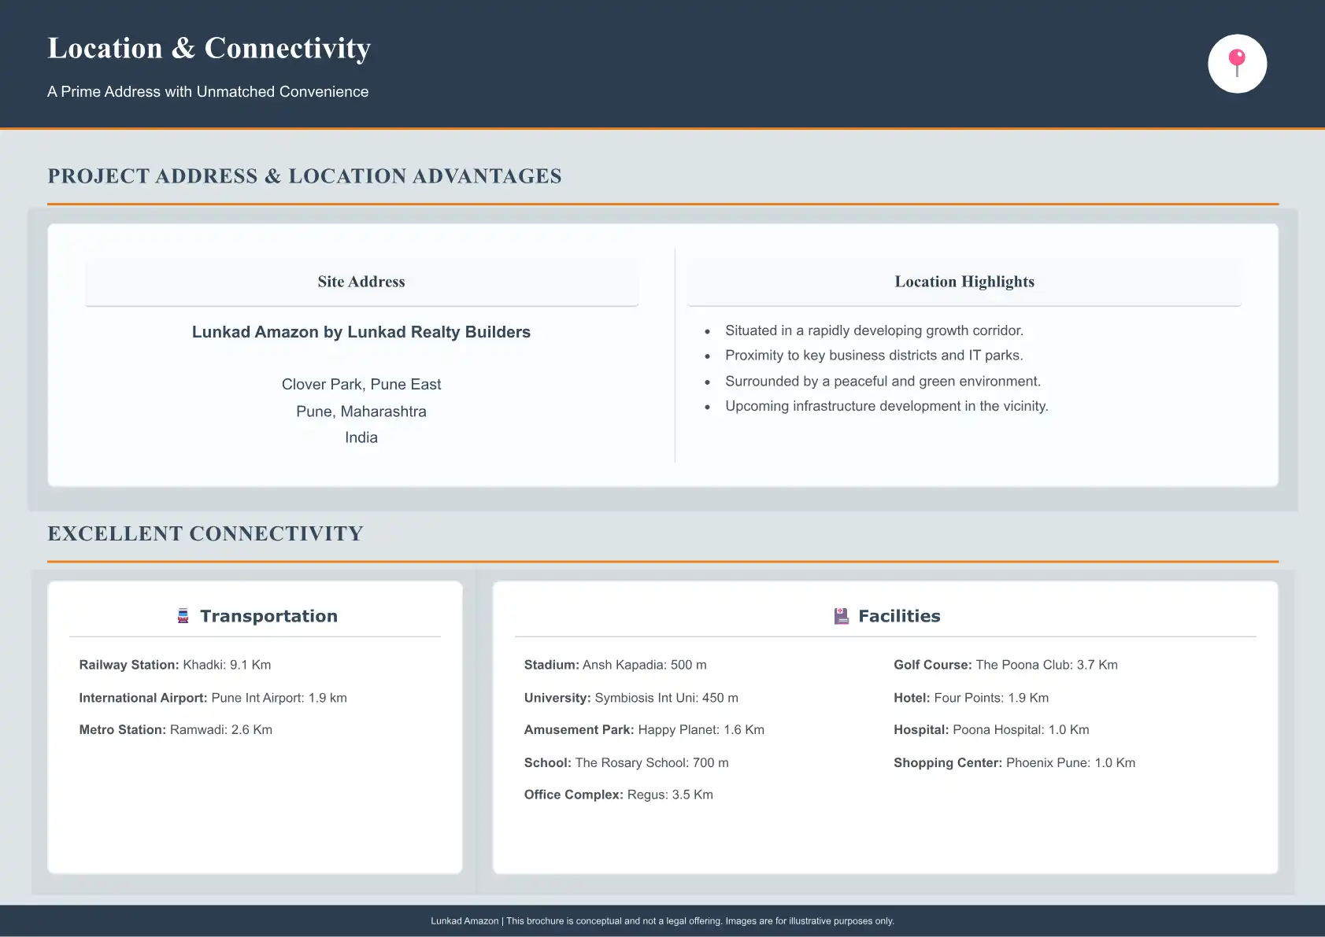The image size is (1325, 937).
Task: Click the train icon beside Transportation
Action: point(183,616)
